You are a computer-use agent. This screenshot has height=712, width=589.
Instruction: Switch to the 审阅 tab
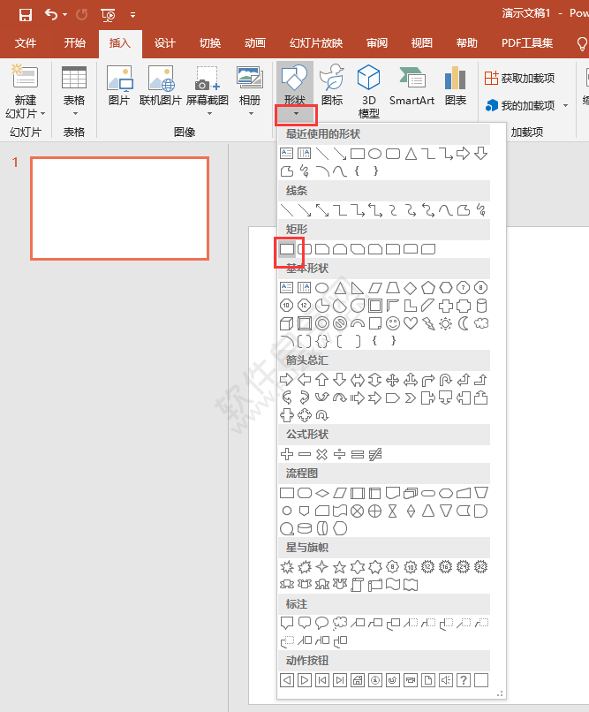(x=377, y=43)
